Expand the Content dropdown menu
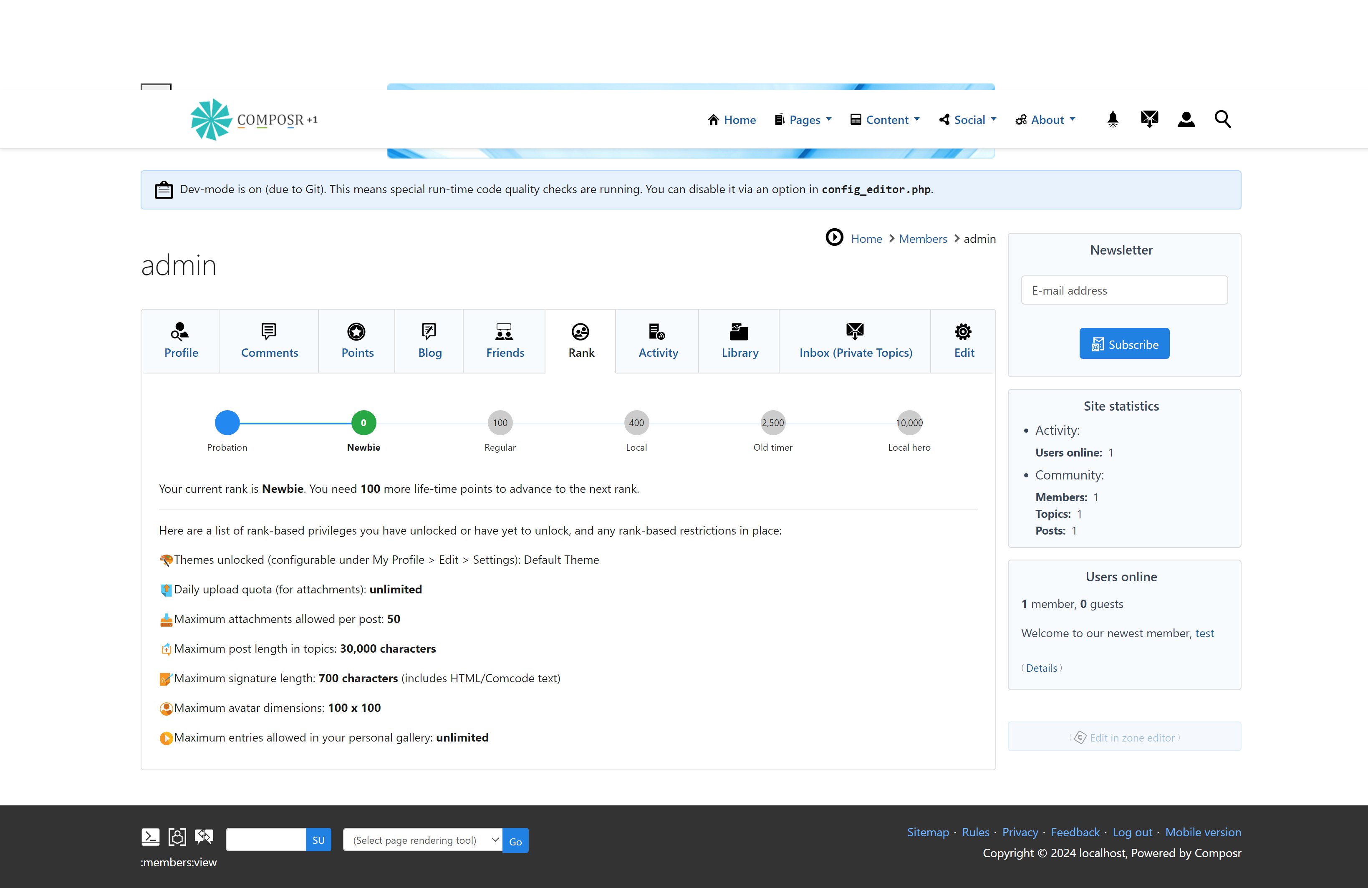This screenshot has width=1368, height=888. click(885, 119)
